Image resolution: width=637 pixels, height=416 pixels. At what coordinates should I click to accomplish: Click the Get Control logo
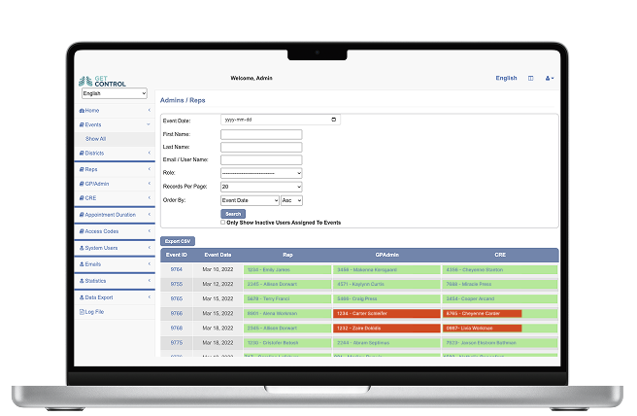pos(102,81)
